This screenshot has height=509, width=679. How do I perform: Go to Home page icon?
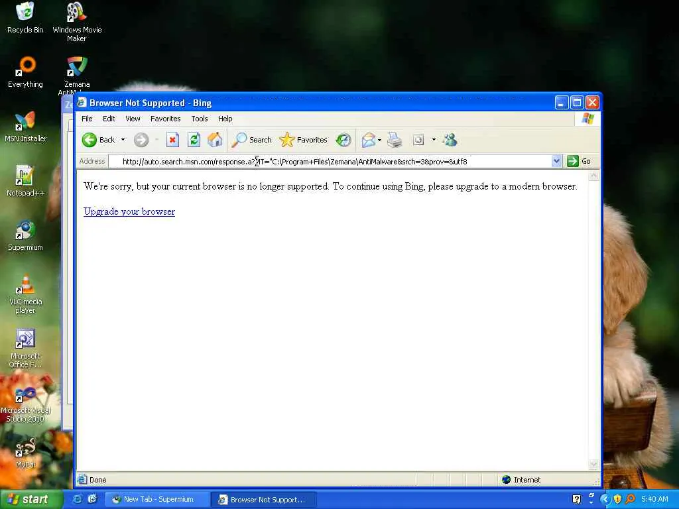point(215,140)
